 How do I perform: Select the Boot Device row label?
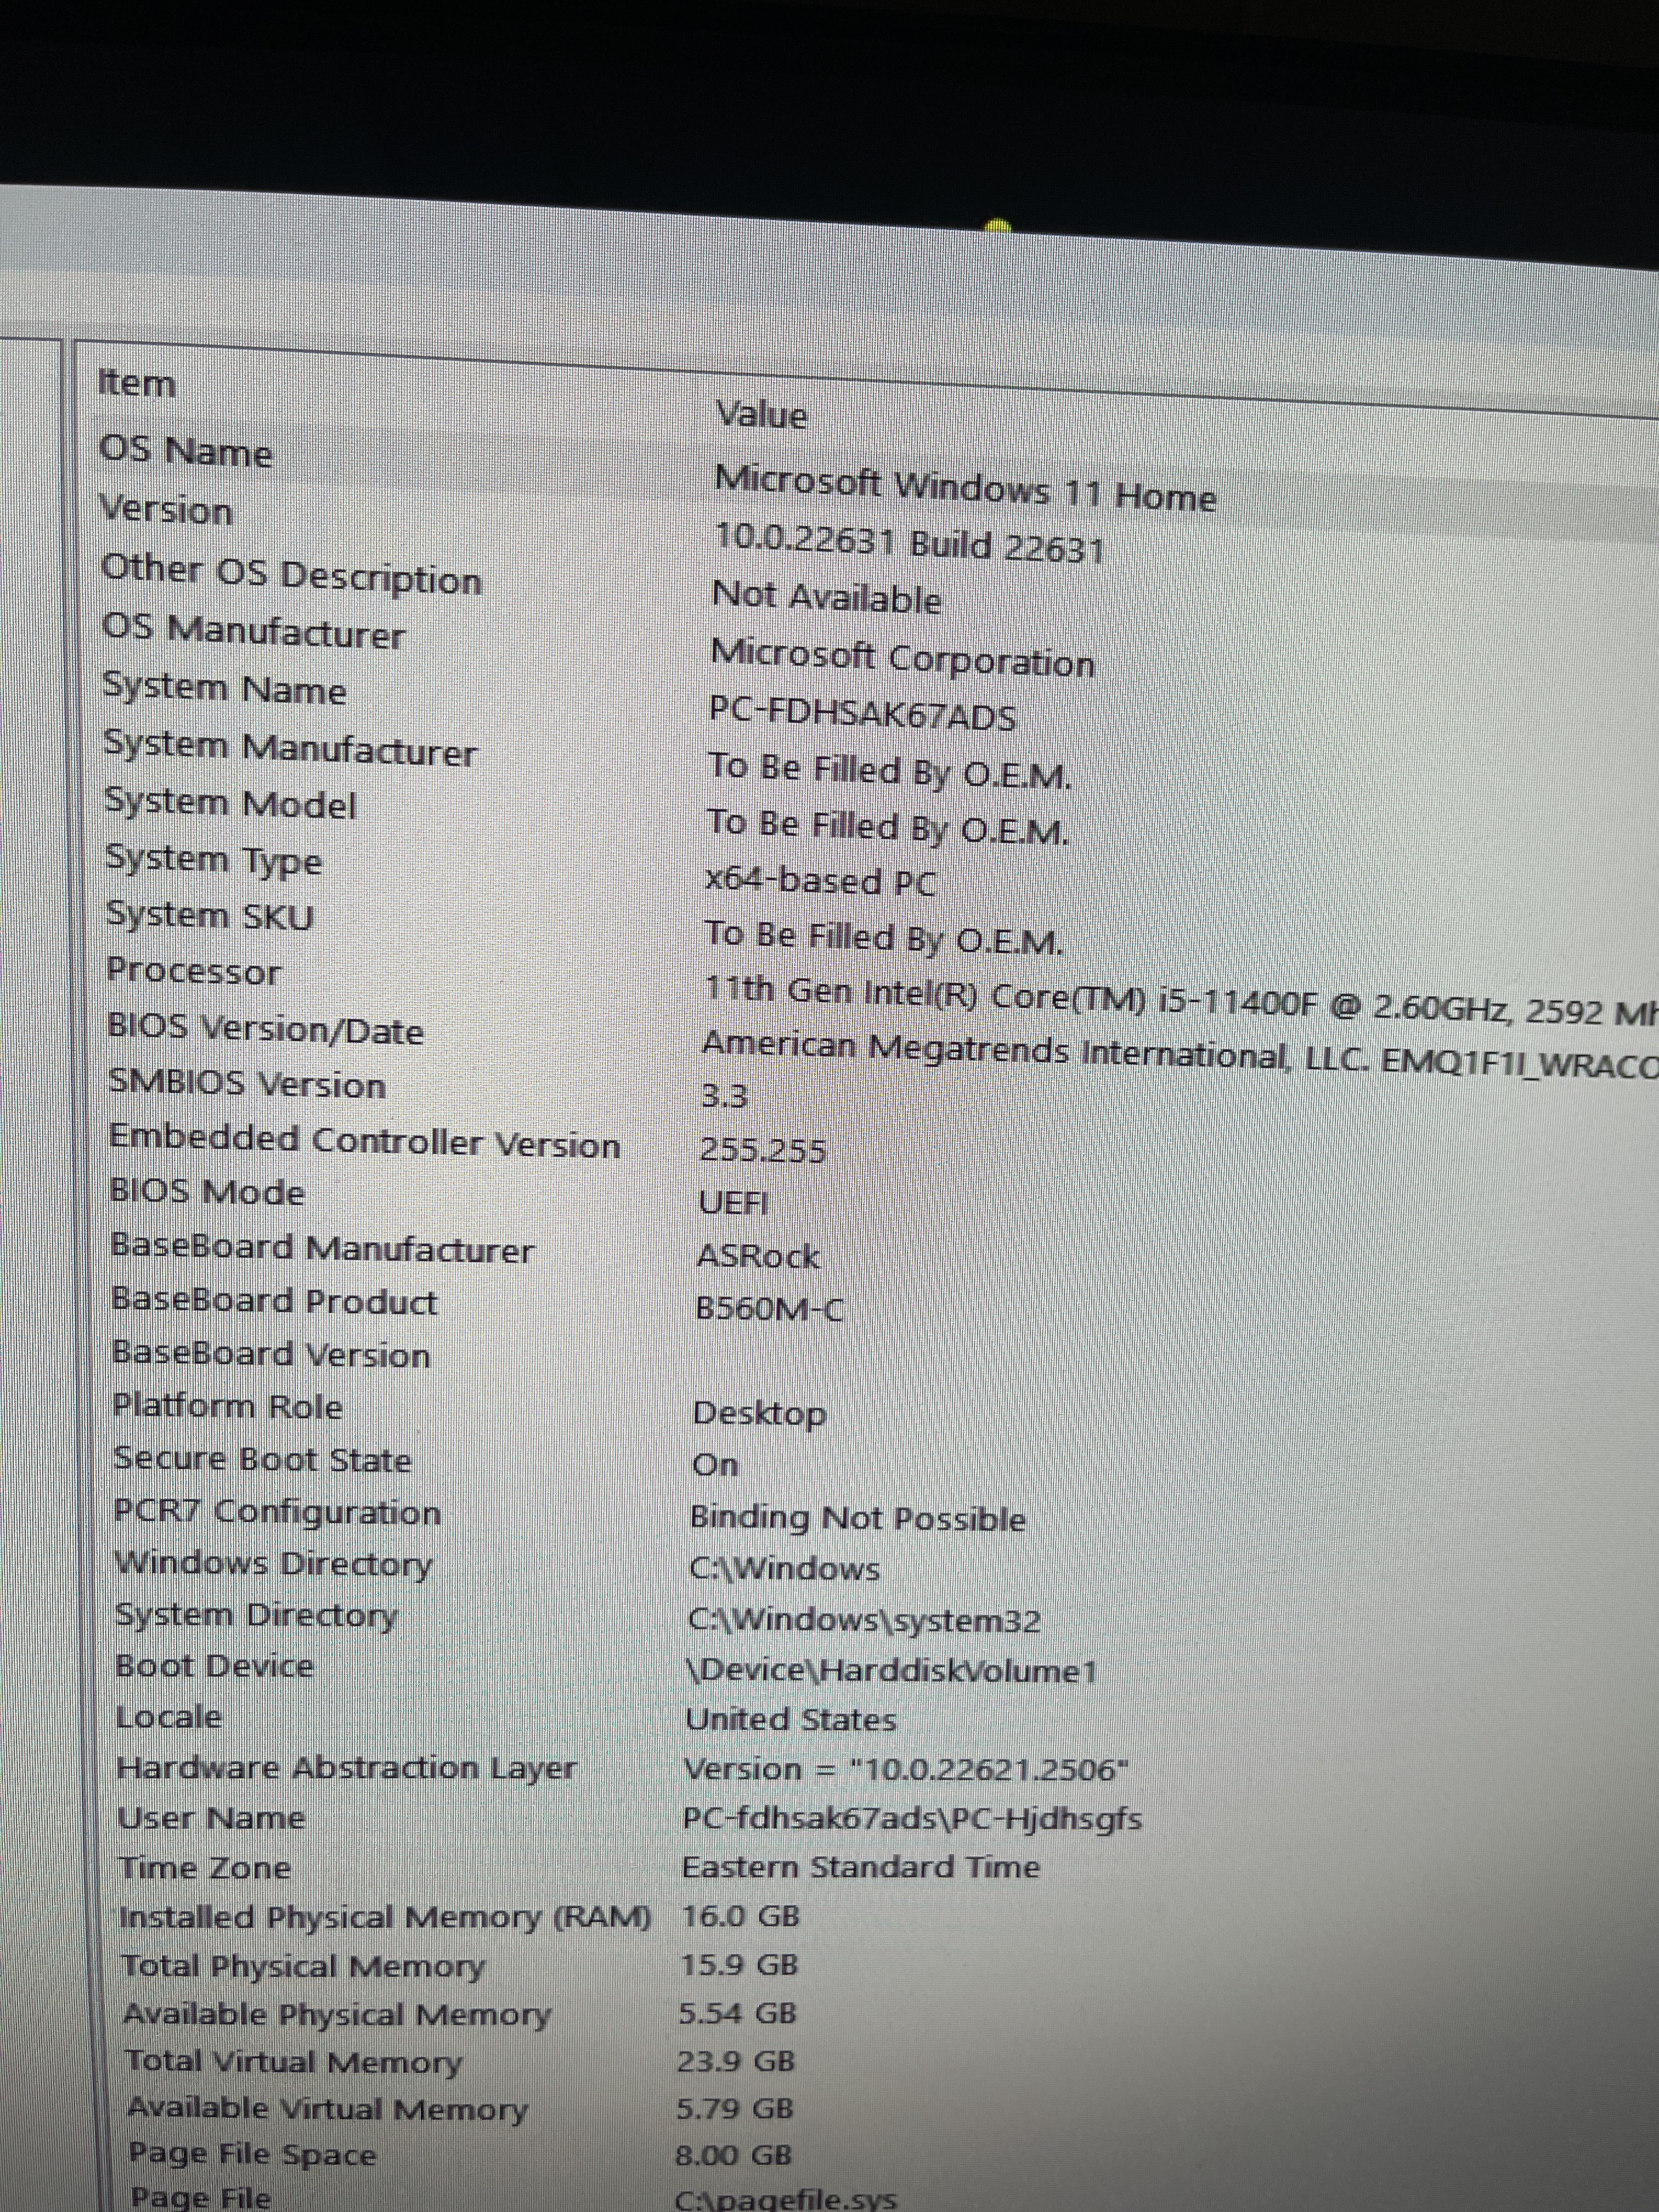pyautogui.click(x=215, y=1665)
